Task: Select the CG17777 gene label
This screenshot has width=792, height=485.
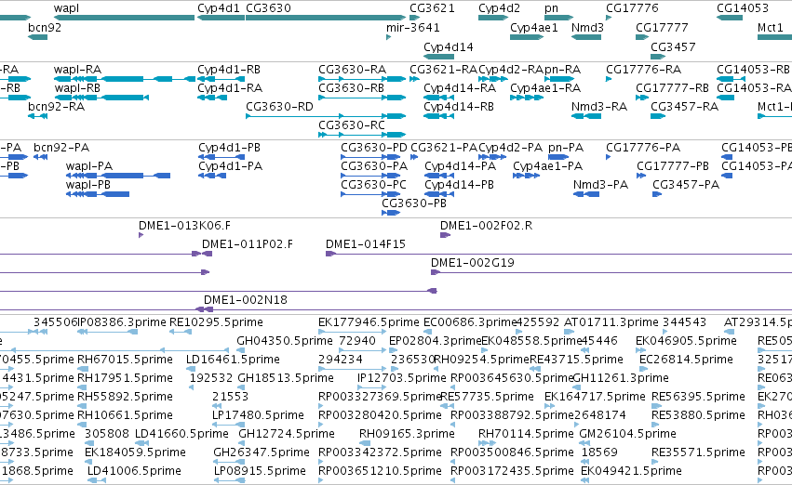Action: [662, 28]
